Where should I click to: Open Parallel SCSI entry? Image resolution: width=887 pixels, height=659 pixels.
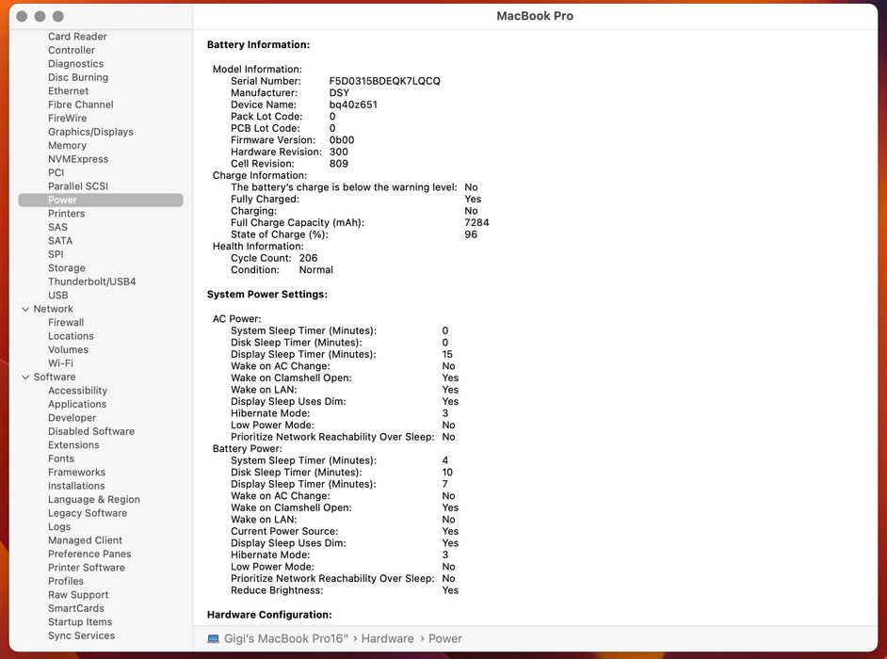(78, 185)
